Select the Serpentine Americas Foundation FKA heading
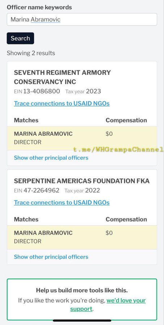Viewport: 164px width, 325px height. [x=82, y=181]
